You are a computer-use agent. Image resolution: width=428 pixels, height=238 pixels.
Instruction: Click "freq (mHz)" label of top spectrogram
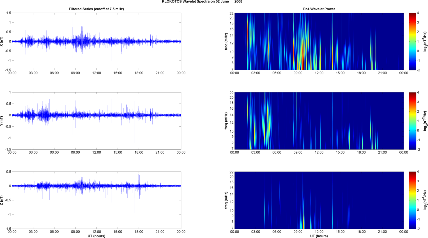(226, 42)
